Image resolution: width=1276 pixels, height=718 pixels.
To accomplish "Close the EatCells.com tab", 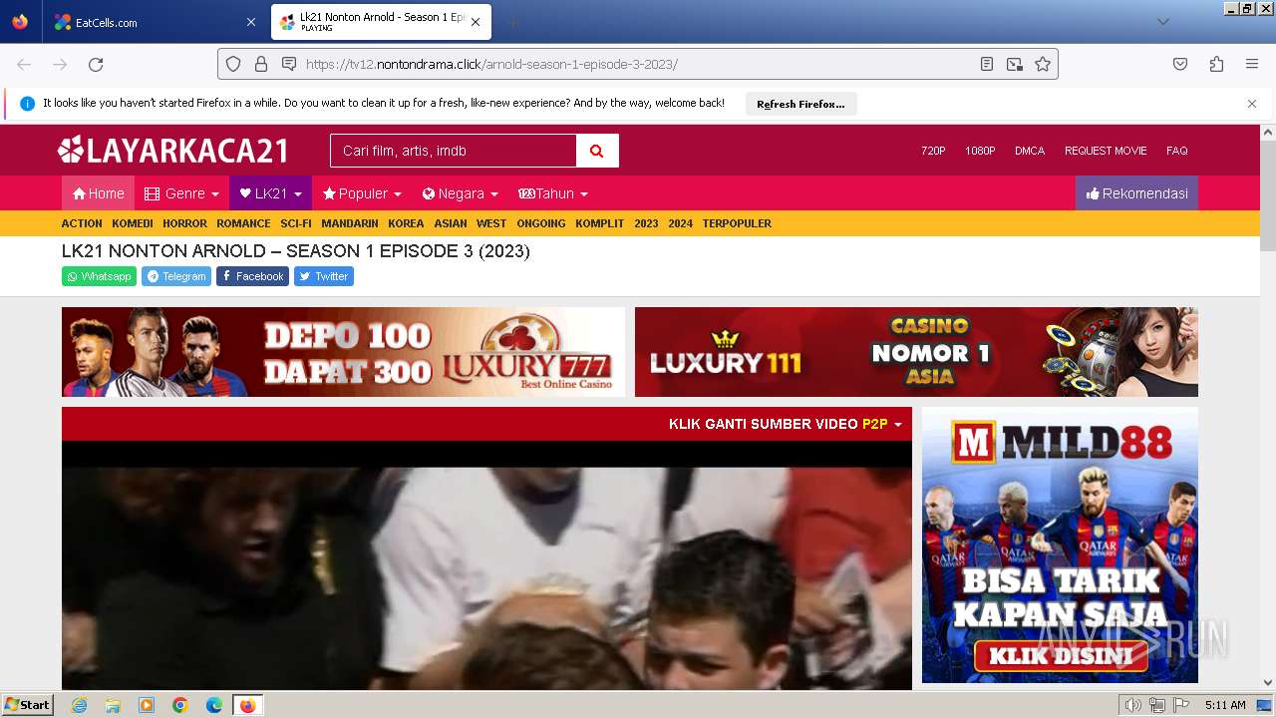I will pos(250,22).
